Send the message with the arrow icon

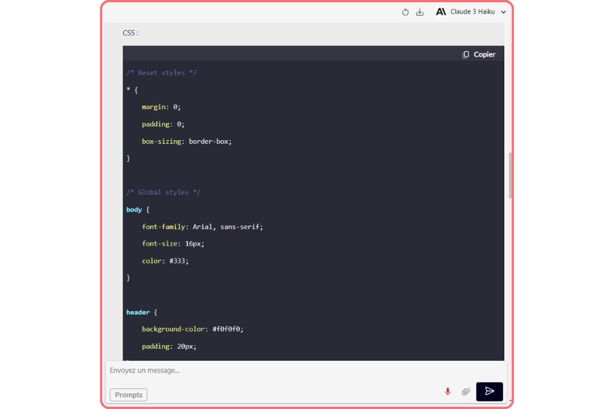coord(489,391)
